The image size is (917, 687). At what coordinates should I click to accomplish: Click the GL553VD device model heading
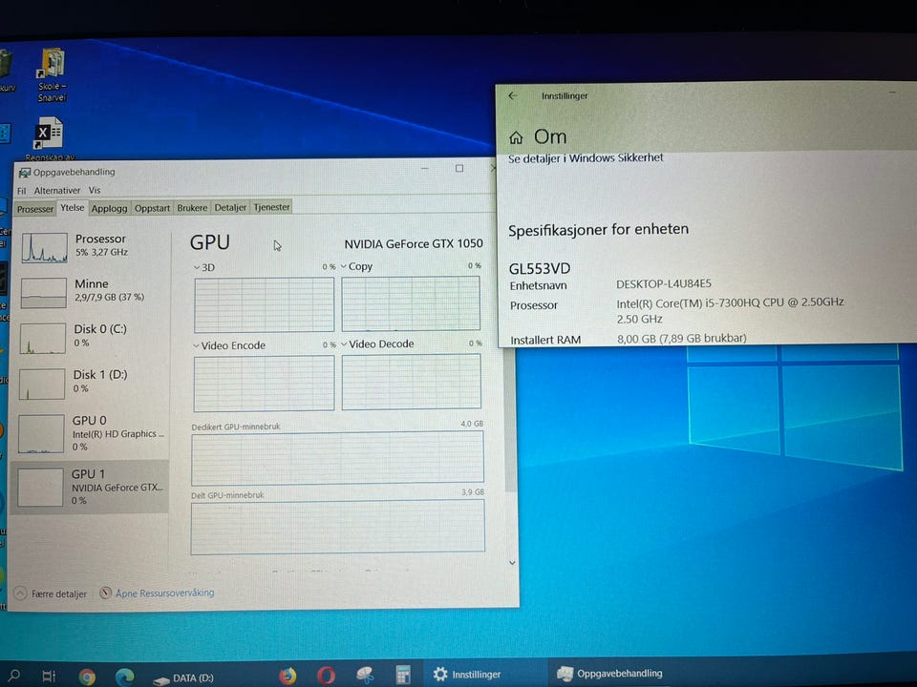coord(539,269)
